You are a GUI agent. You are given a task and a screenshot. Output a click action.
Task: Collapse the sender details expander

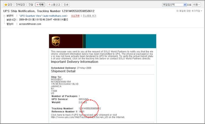click(x=4, y=16)
